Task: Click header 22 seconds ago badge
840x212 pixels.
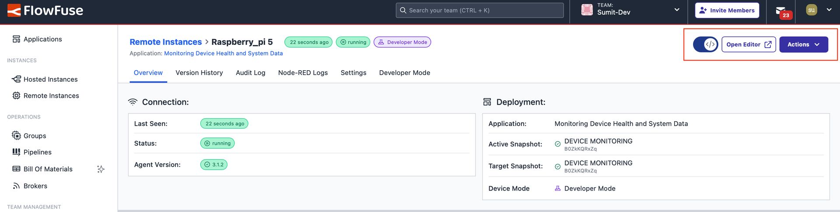Action: click(308, 42)
